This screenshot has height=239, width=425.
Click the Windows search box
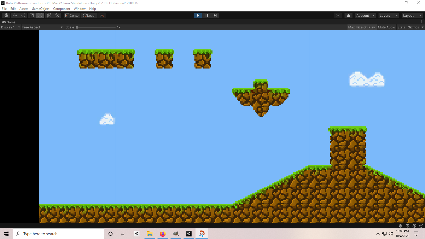58,234
